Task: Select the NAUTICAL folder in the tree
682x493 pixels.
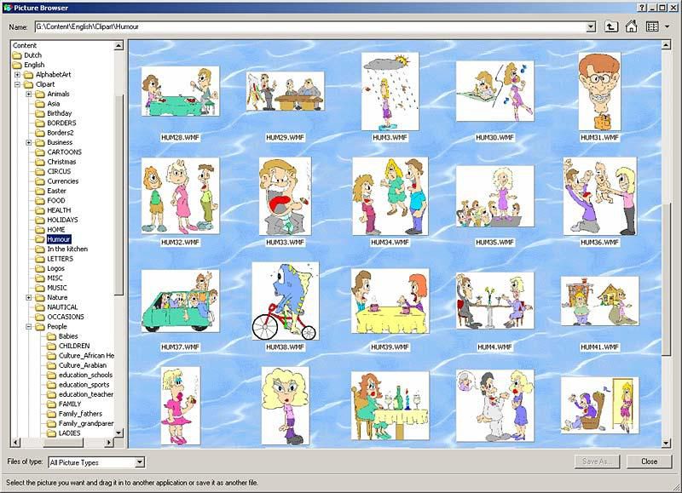Action: click(62, 307)
